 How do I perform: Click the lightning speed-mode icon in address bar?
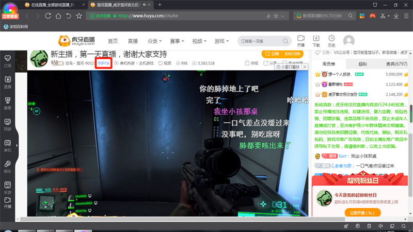point(268,16)
